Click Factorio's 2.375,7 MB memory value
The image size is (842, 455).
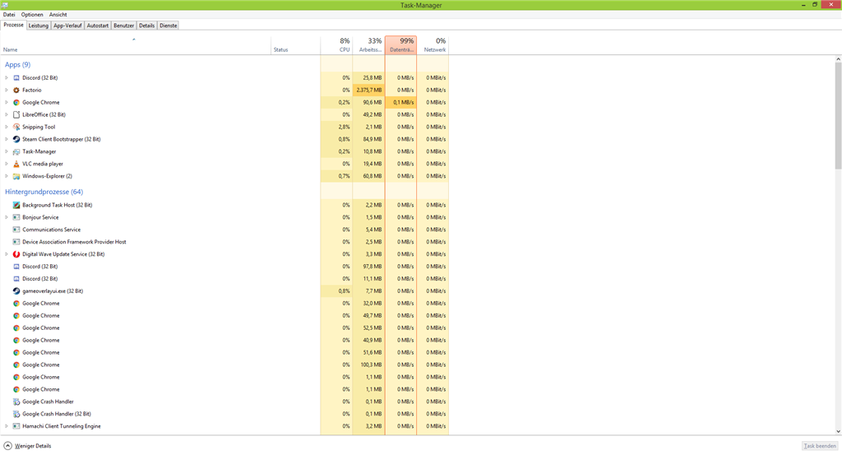tap(369, 91)
